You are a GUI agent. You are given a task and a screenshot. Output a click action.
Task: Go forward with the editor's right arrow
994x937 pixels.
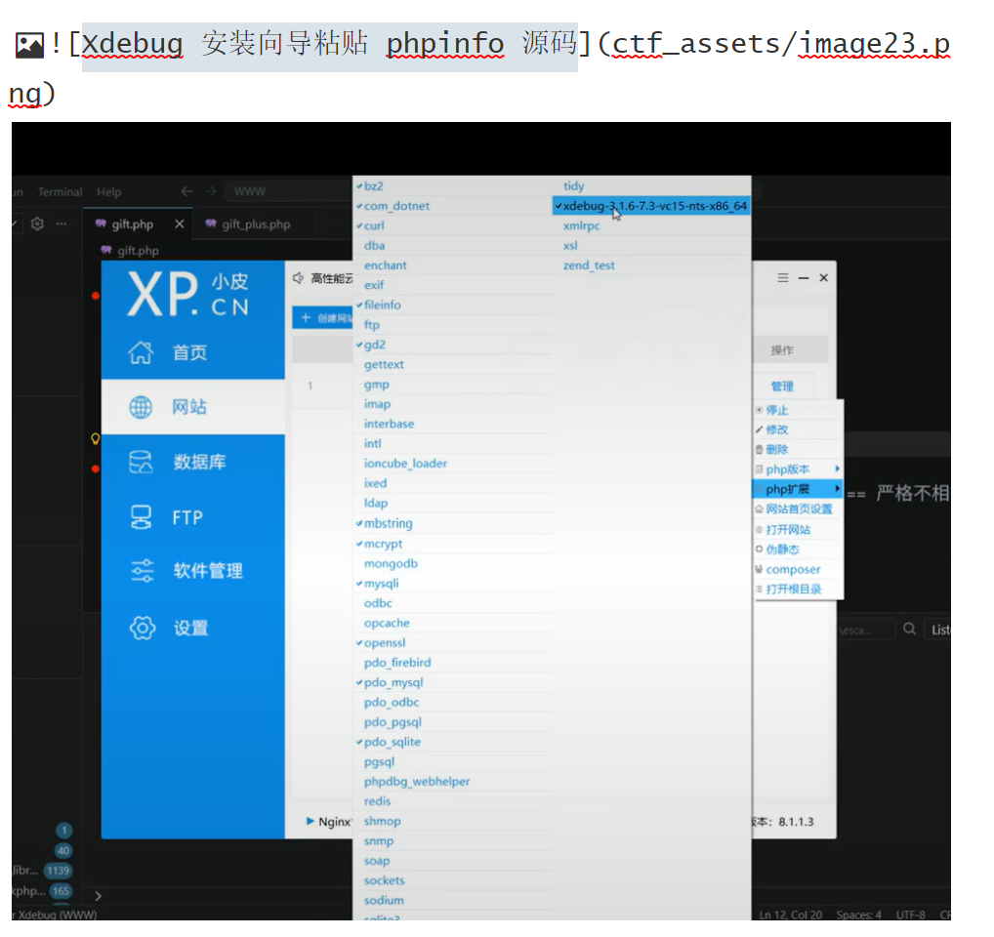coord(211,191)
